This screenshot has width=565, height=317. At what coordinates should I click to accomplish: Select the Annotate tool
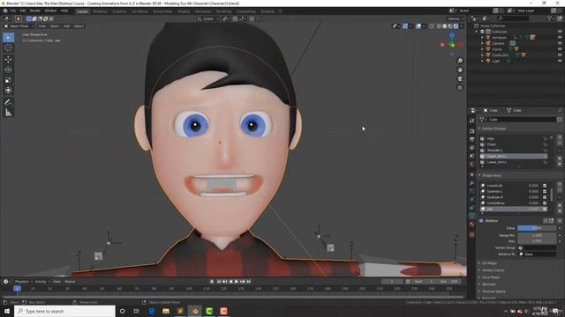(8, 102)
